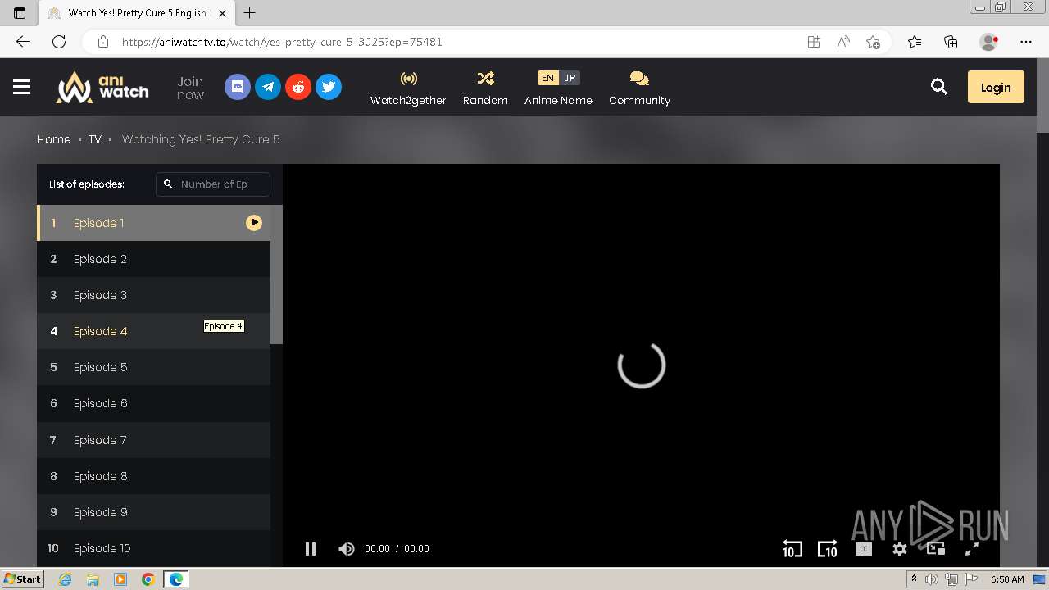Open browser Collections
1049x590 pixels.
coord(951,42)
